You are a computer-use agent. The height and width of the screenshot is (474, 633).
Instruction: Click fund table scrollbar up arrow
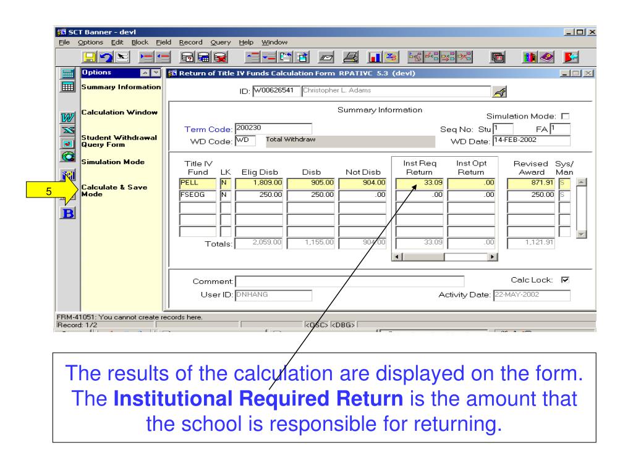click(581, 182)
